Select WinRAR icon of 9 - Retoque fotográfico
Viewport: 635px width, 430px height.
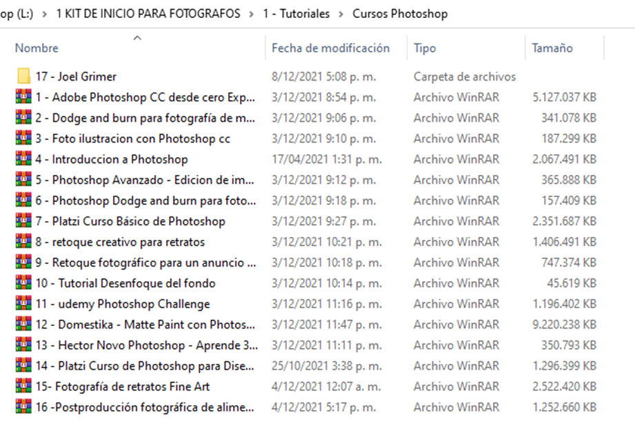coord(23,262)
